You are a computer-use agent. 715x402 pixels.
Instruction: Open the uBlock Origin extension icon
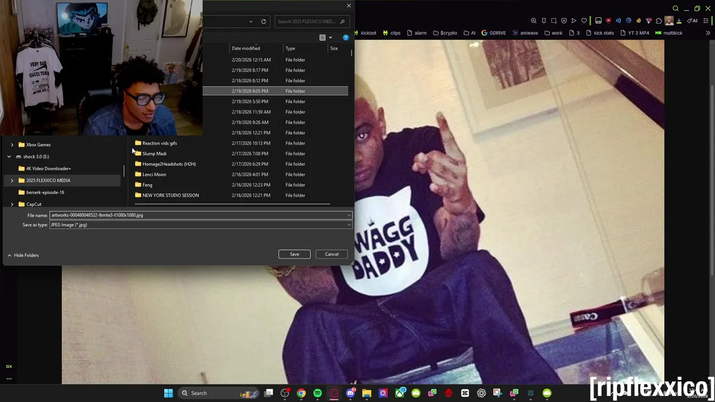click(x=608, y=21)
